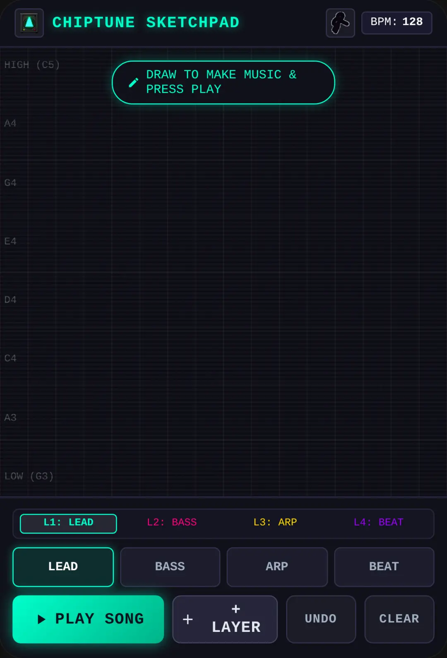The height and width of the screenshot is (658, 447).
Task: Click the pencil icon in the hint banner
Action: (133, 82)
